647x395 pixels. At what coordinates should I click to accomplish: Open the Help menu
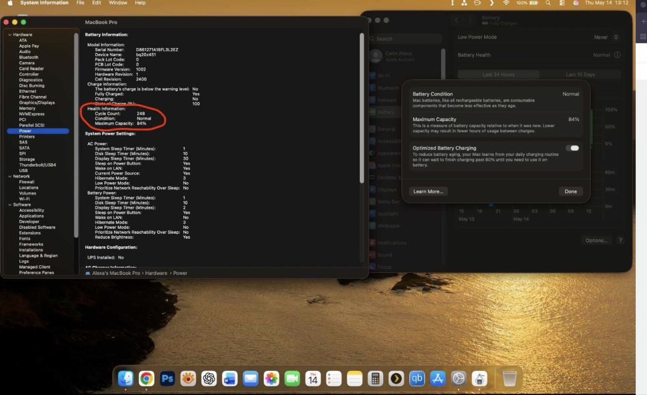point(140,3)
